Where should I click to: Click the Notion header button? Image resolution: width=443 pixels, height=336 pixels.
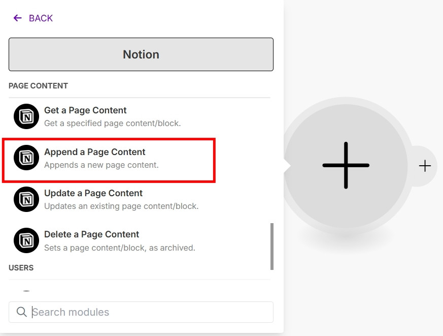141,54
